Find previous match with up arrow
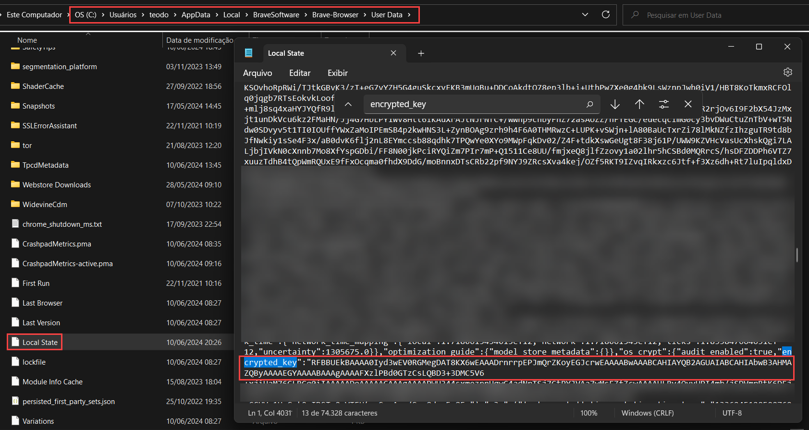The image size is (809, 430). 639,104
